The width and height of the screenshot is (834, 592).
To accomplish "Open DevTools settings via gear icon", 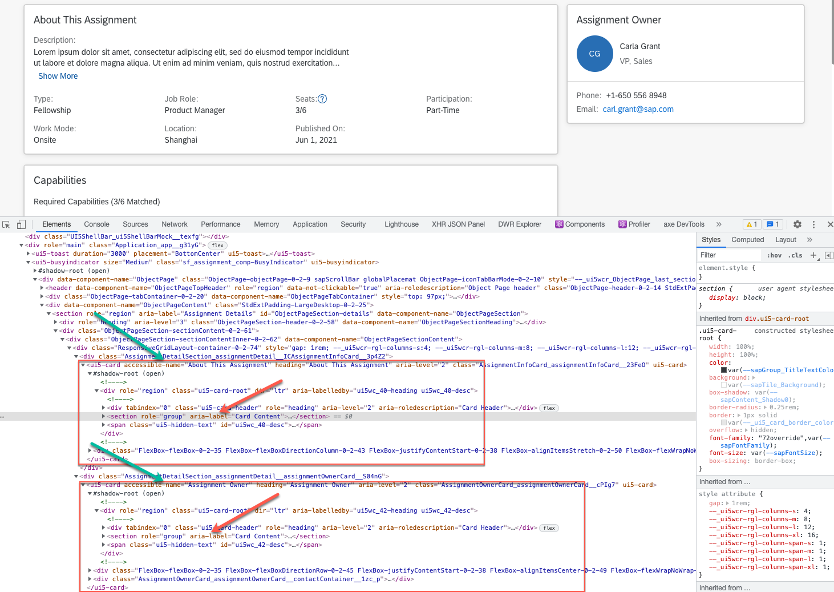I will tap(797, 224).
